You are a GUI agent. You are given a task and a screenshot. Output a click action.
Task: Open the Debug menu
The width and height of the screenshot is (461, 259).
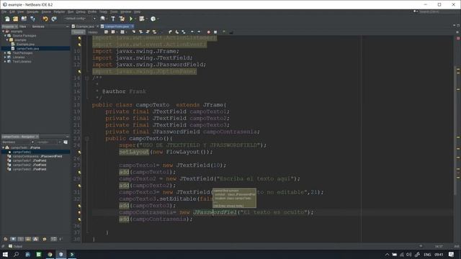tap(81, 12)
